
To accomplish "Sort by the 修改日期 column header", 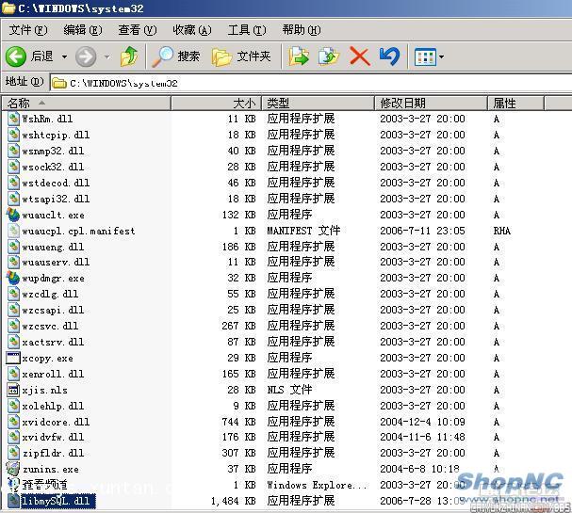I will 431,104.
